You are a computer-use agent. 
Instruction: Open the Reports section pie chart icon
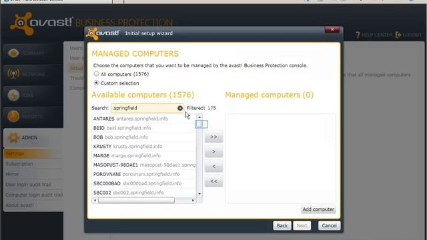pos(13,116)
